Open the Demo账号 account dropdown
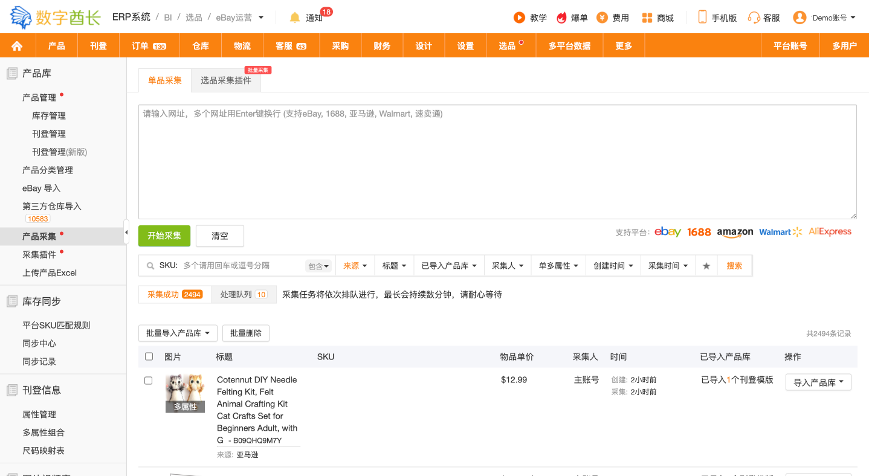Screen dimensions: 869x476 (x=825, y=18)
